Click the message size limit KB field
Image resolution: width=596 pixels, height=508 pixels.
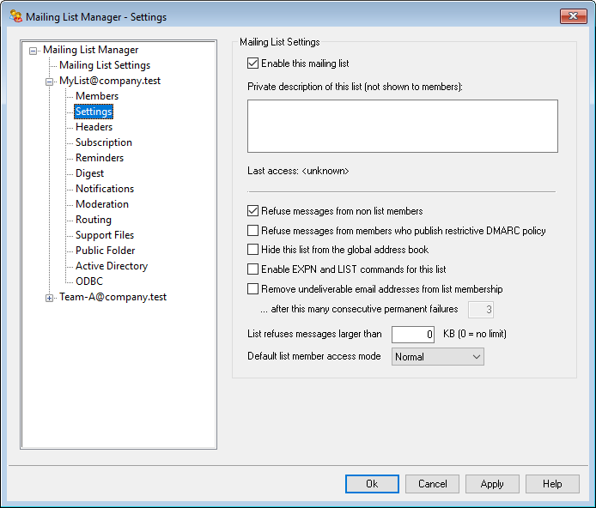[x=413, y=334]
